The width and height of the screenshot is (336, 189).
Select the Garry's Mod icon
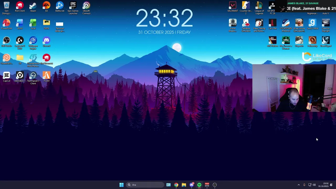coord(312,24)
